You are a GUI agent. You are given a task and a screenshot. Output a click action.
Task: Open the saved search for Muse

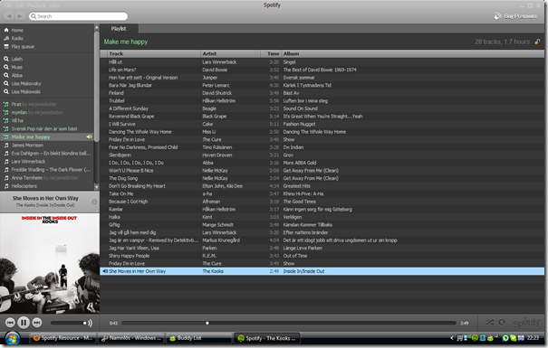(x=17, y=67)
